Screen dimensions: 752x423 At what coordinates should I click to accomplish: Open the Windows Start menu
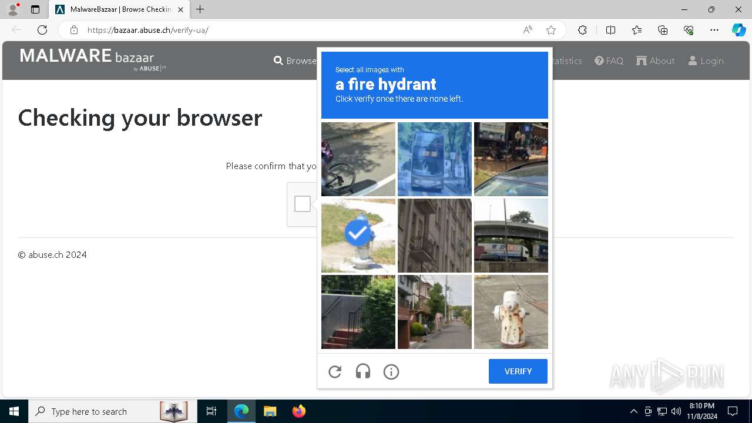coord(14,411)
